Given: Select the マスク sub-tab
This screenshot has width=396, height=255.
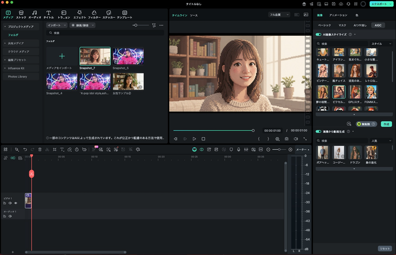Looking at the screenshot, I should click(x=343, y=25).
